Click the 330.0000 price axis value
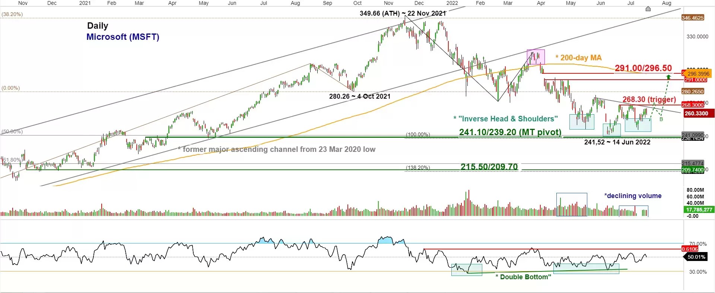715x293 pixels. 697,36
